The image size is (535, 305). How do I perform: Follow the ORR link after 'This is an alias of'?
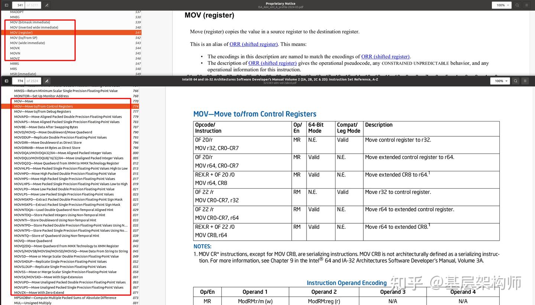pos(254,44)
